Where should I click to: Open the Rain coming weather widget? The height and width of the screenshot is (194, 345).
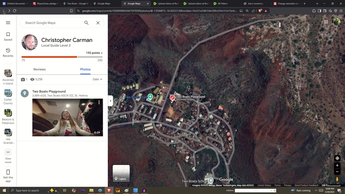tap(301, 190)
